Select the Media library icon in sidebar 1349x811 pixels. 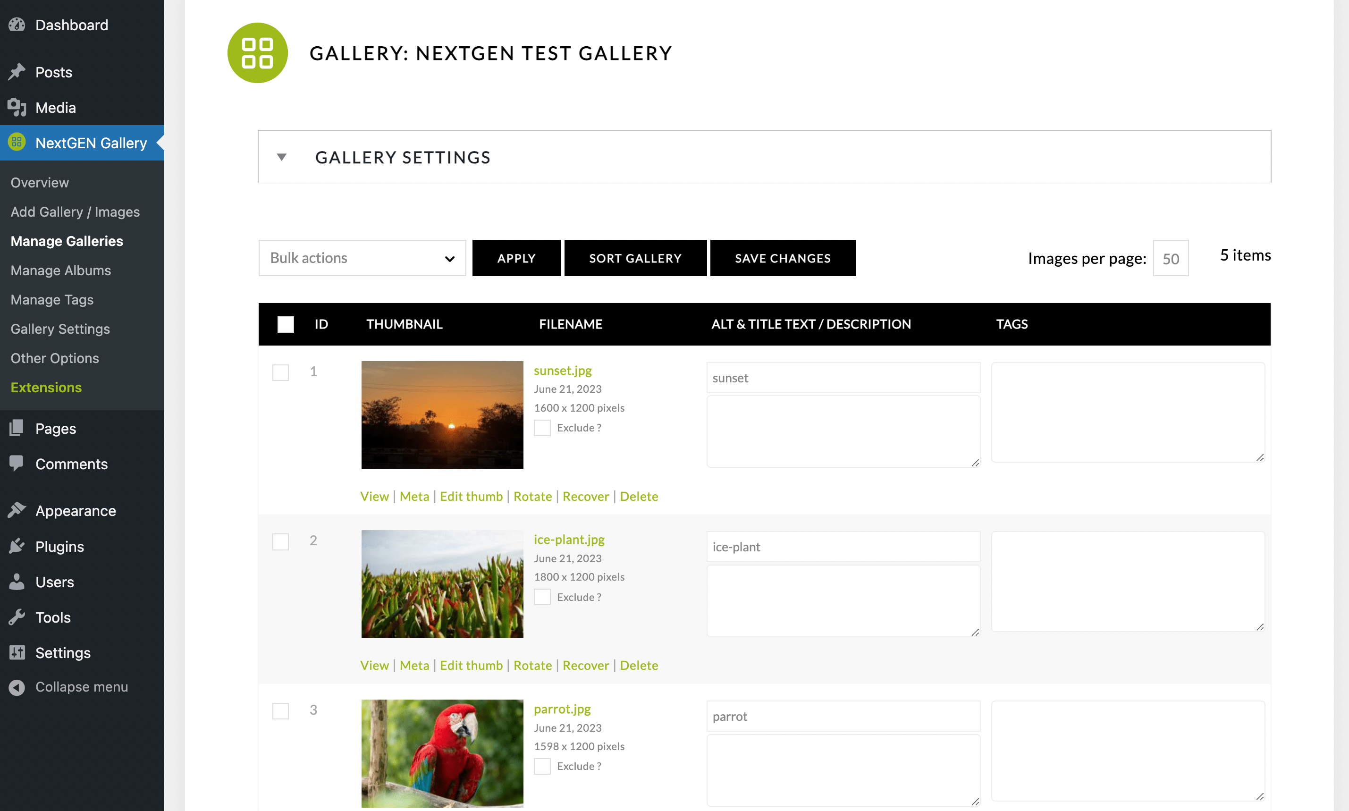[x=17, y=107]
